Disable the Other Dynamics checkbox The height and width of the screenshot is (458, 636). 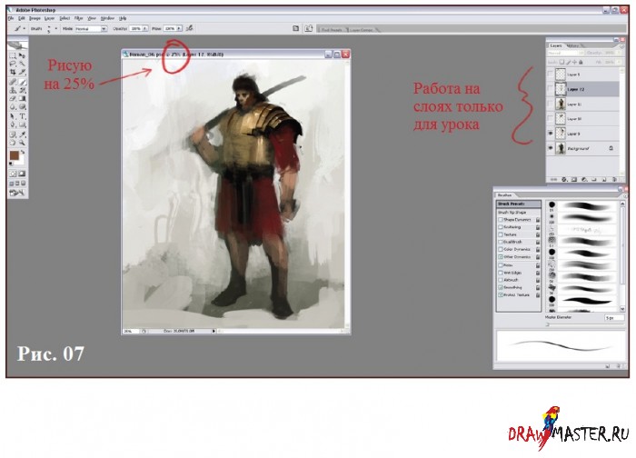pos(501,257)
